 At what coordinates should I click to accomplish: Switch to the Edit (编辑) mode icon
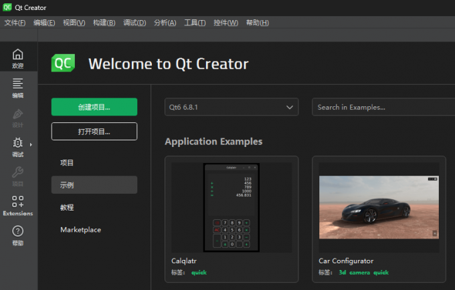pos(18,84)
